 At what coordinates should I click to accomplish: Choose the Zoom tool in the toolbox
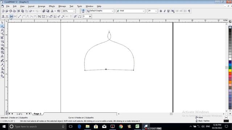coord(2,30)
